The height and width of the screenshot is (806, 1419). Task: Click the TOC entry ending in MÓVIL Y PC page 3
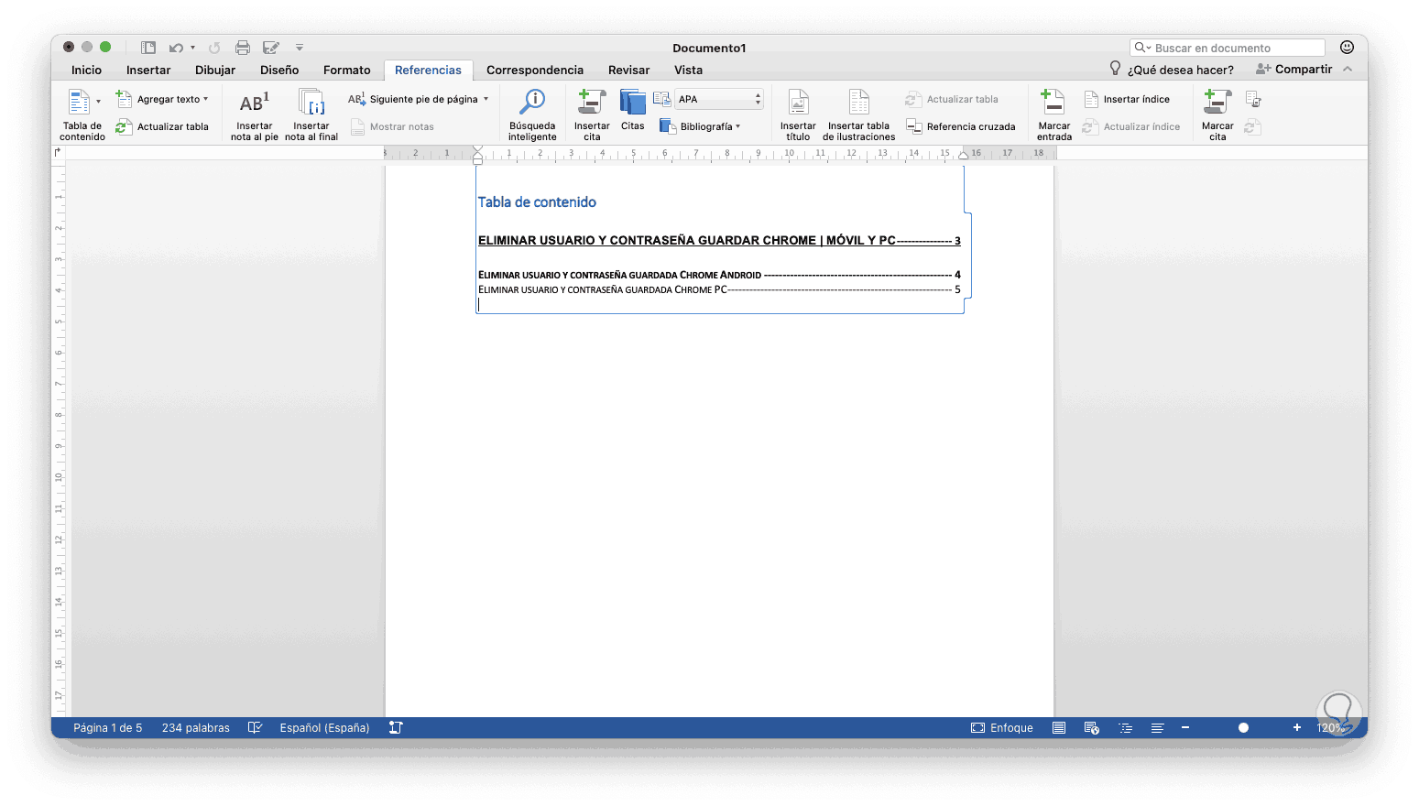point(719,241)
